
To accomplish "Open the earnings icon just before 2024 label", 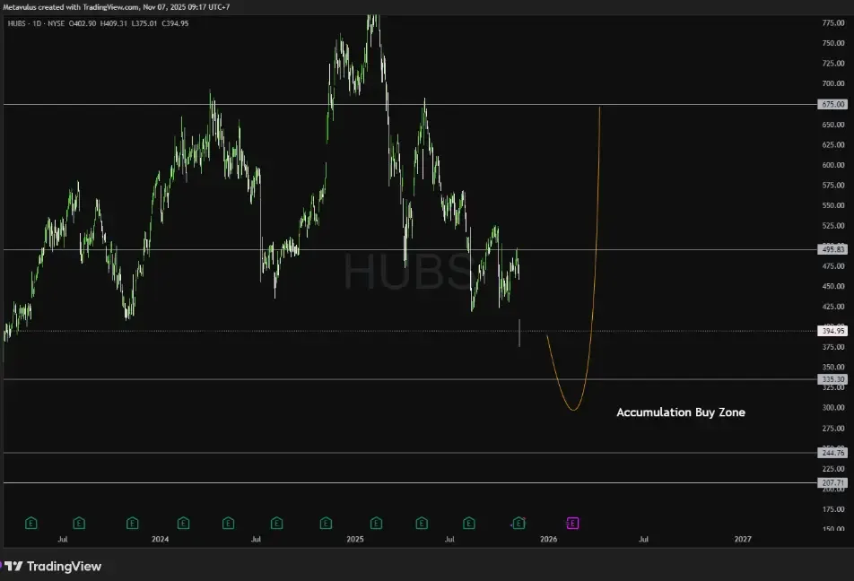I will [x=133, y=523].
